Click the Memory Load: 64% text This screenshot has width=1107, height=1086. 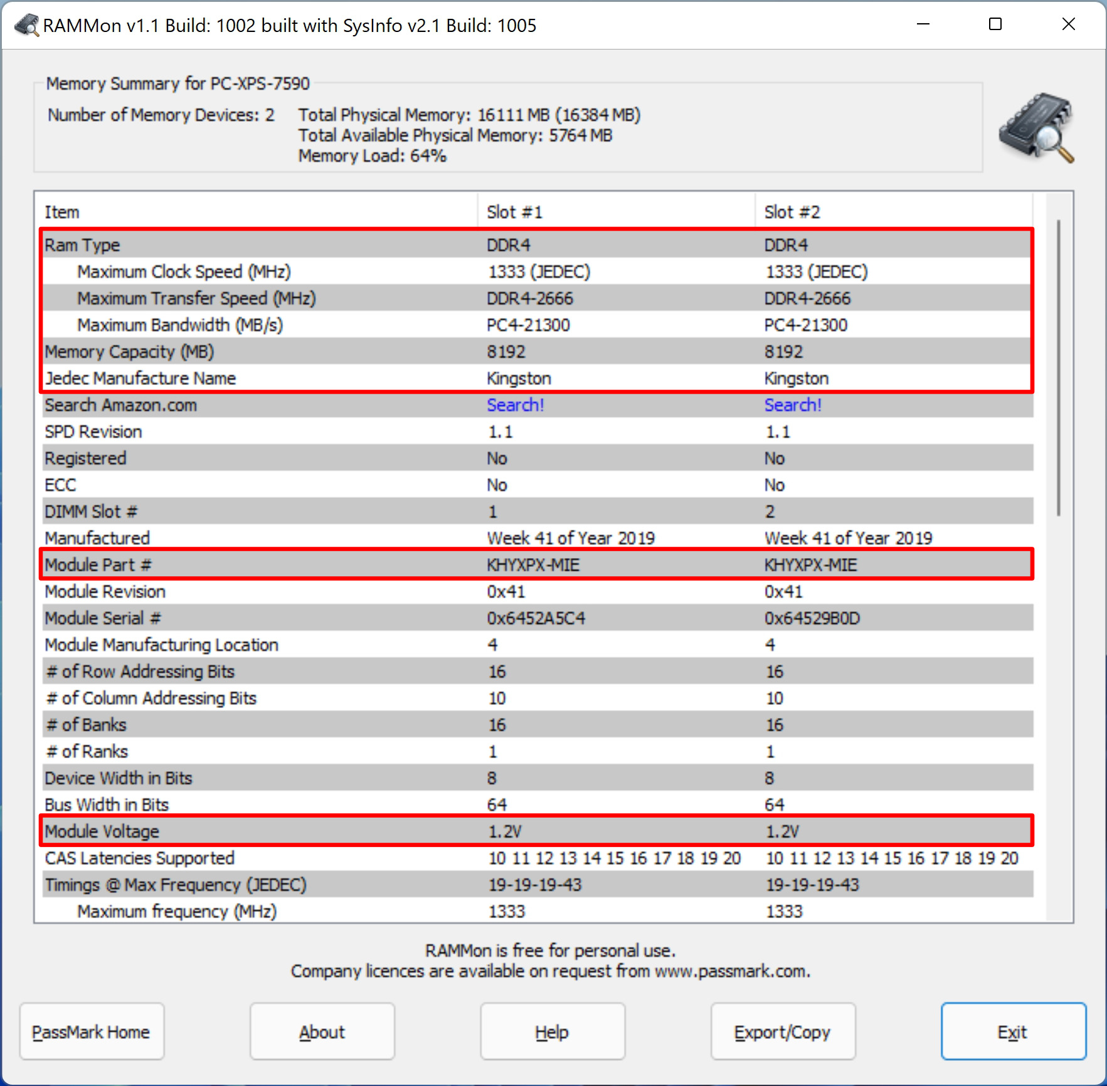pyautogui.click(x=373, y=156)
